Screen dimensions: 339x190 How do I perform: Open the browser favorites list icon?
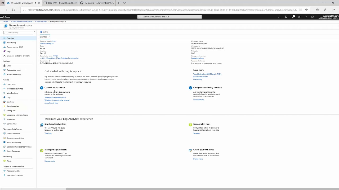coord(317,10)
